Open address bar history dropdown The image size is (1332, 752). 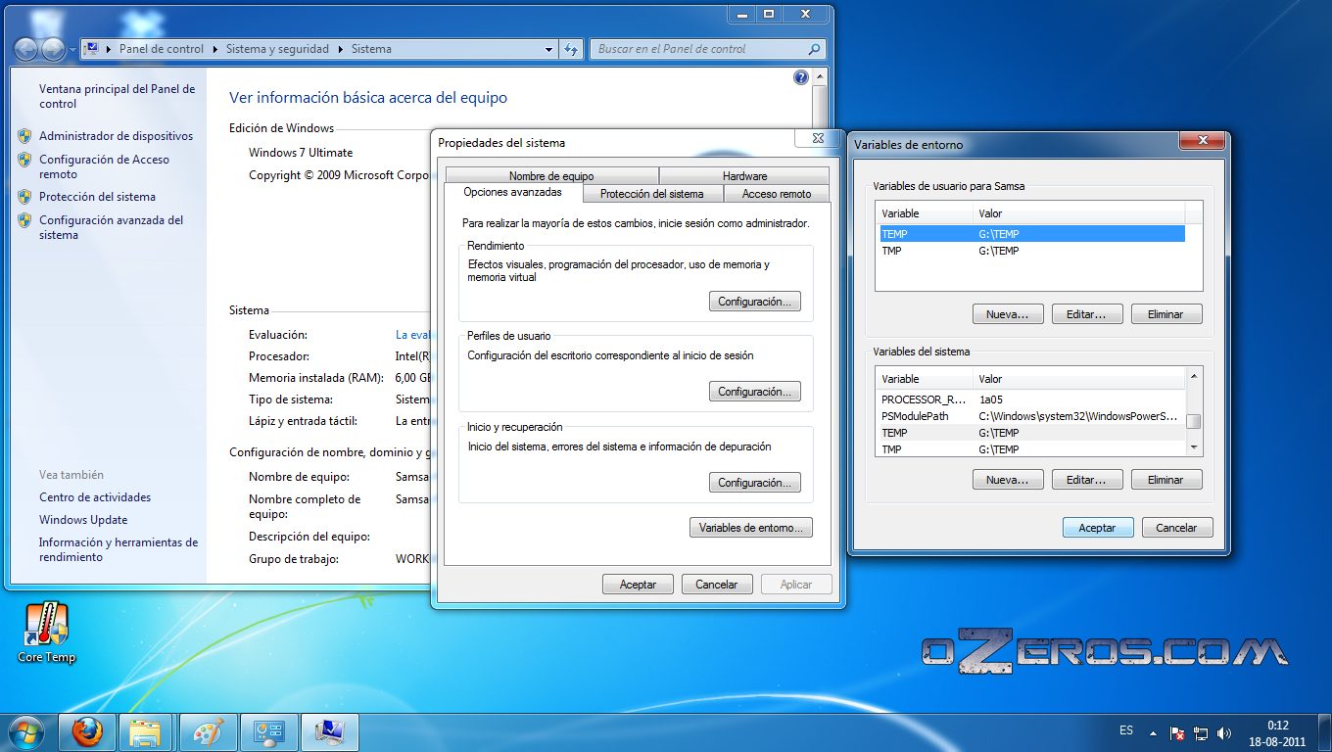point(549,49)
